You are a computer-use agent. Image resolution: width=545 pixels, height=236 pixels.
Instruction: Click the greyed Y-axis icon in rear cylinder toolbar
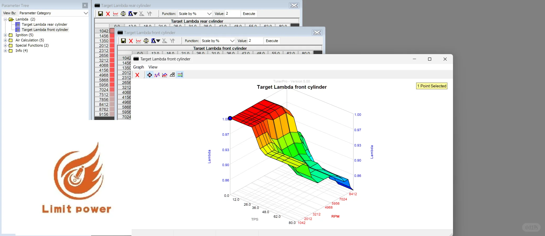pyautogui.click(x=149, y=14)
